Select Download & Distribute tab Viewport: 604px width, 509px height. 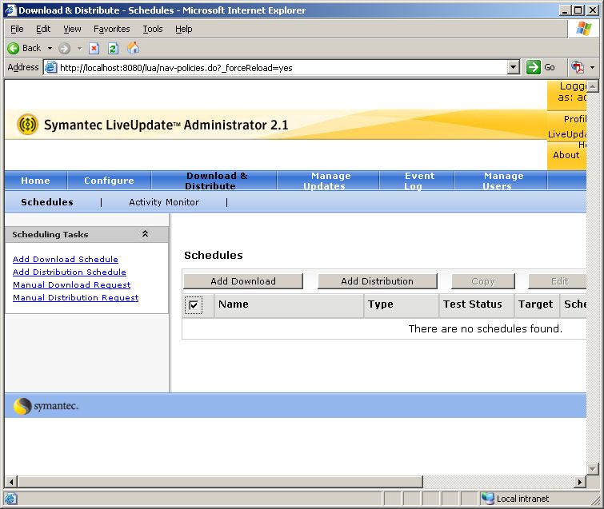[x=214, y=181]
